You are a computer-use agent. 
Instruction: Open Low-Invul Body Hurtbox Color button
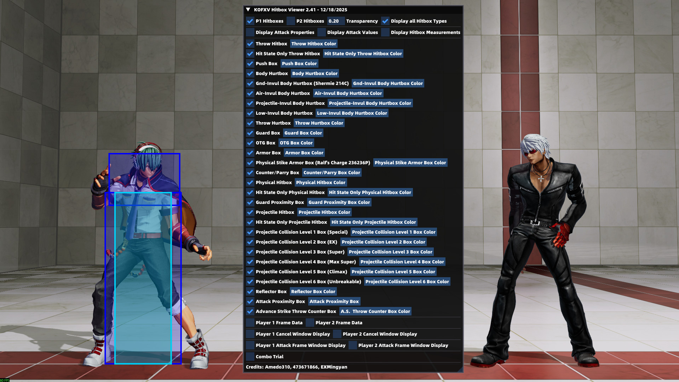tap(352, 113)
